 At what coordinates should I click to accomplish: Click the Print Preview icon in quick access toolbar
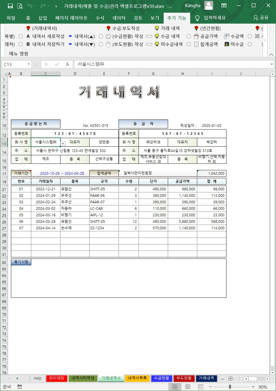coord(20,6)
